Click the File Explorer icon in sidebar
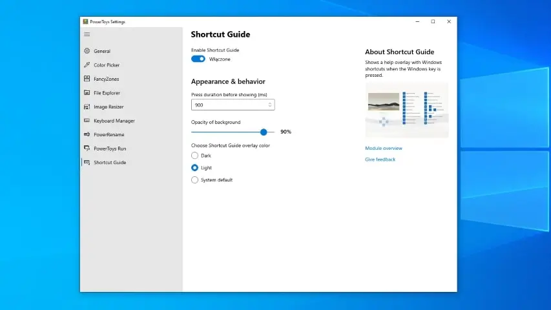Image resolution: width=551 pixels, height=310 pixels. click(87, 93)
